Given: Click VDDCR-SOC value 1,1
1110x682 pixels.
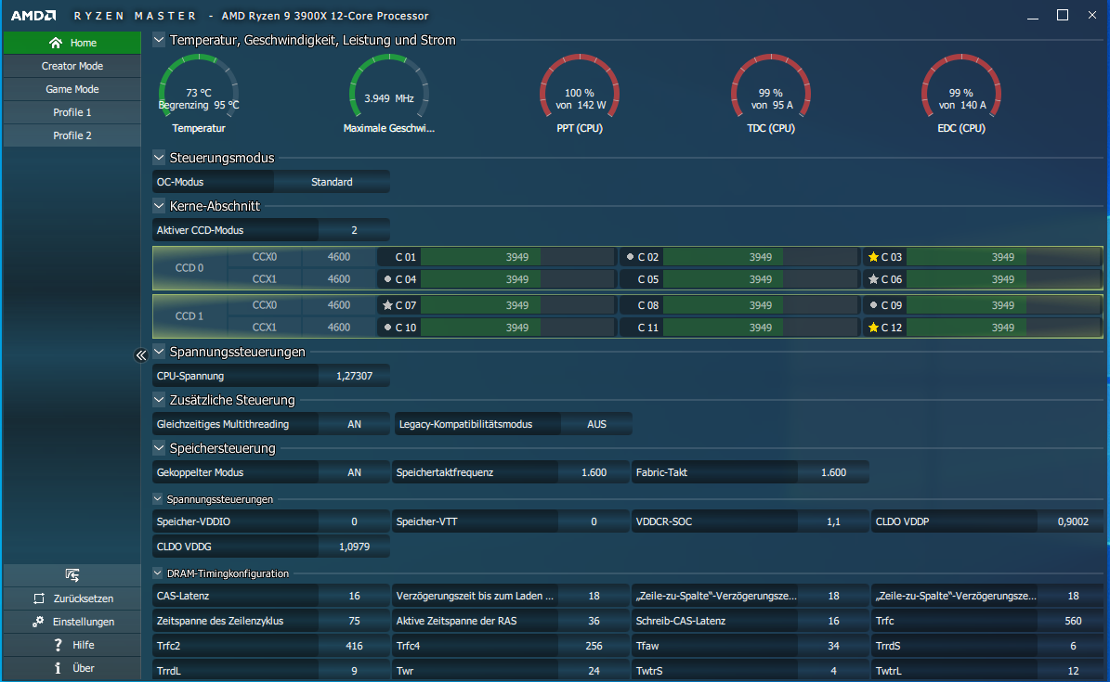Looking at the screenshot, I should coord(833,521).
